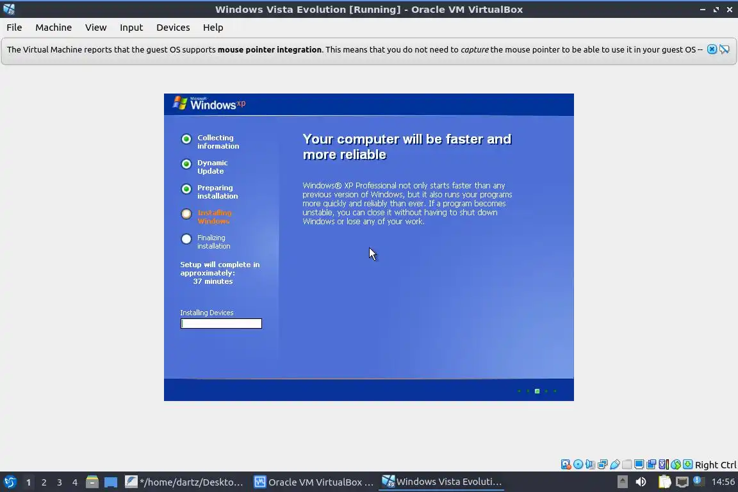Click the display indicator icon
Image resolution: width=738 pixels, height=492 pixels.
tap(639, 464)
